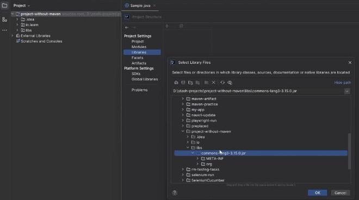Viewport: 359px width, 200px height.
Task: Expand the org folder inside the jar
Action: pos(197,164)
